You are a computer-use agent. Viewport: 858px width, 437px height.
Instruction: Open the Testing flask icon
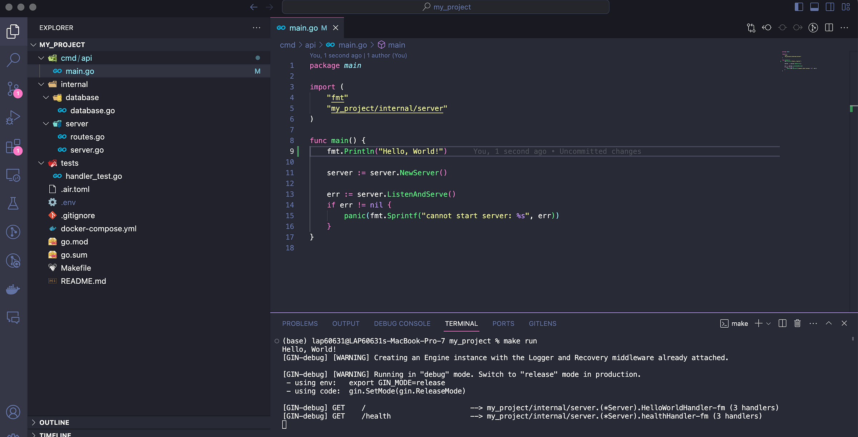coord(13,203)
